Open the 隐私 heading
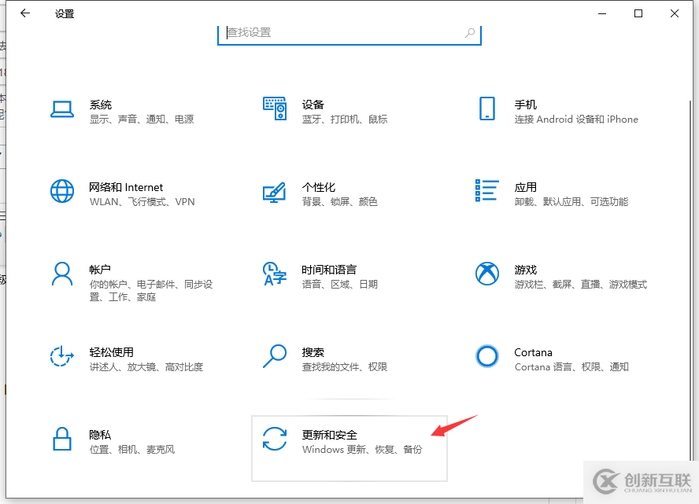The width and height of the screenshot is (699, 504). (100, 435)
